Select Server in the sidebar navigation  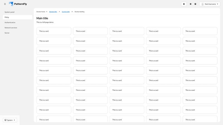7,33
